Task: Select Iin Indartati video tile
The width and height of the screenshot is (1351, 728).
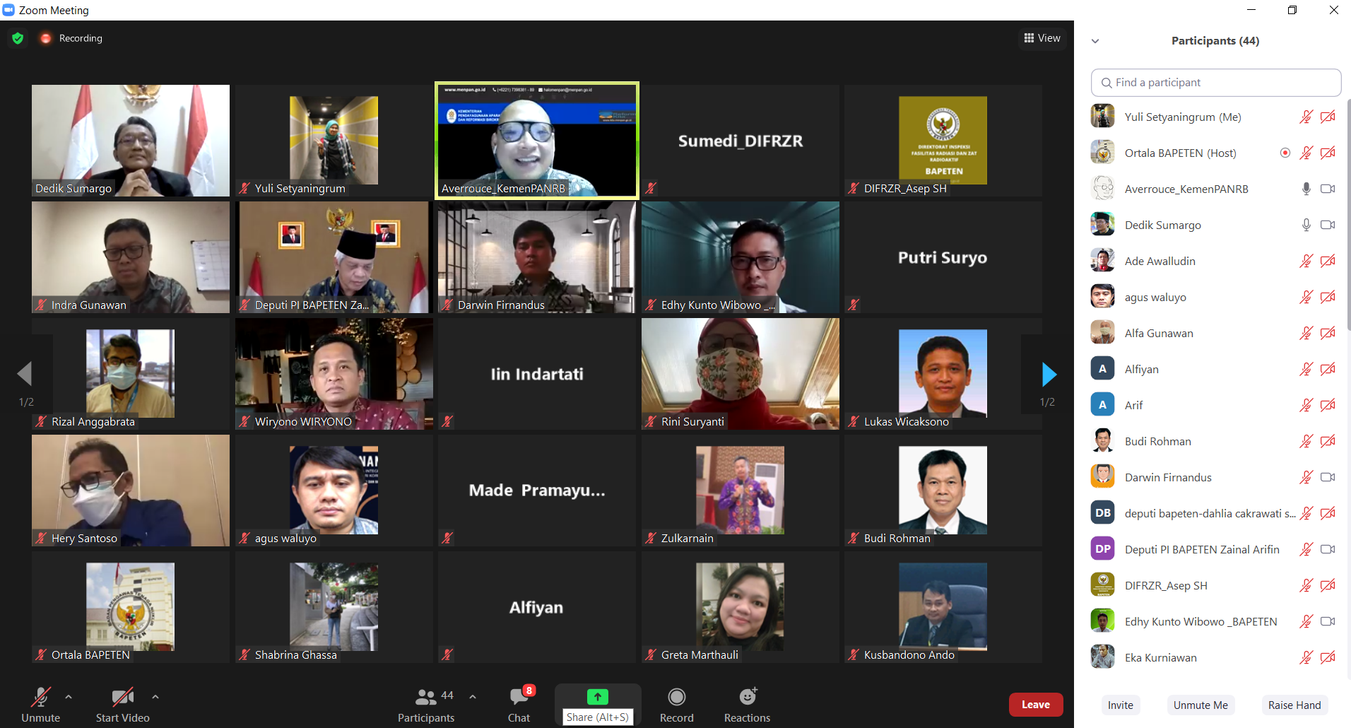Action: (x=537, y=374)
